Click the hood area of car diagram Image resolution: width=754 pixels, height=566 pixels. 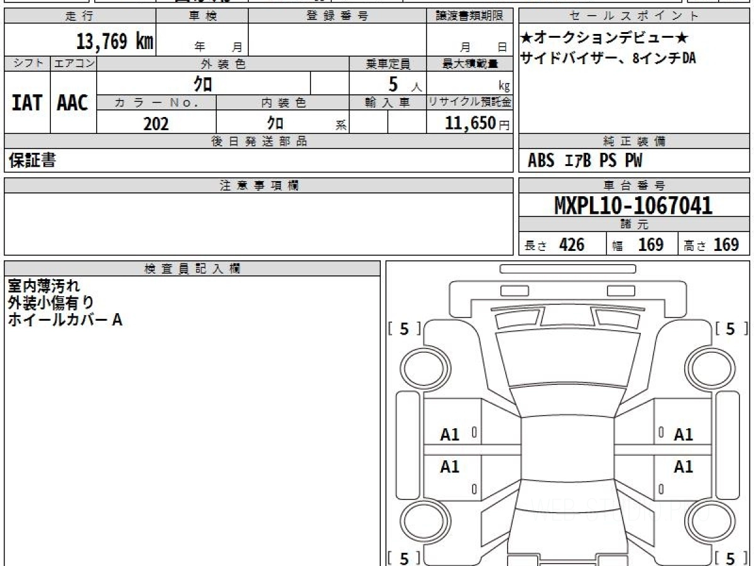pos(567,357)
